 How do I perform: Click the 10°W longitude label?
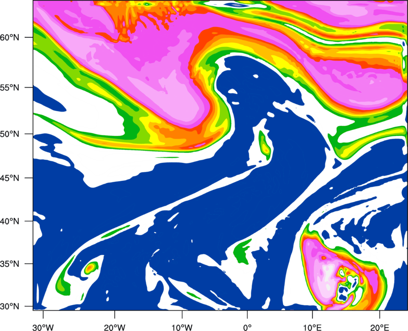click(182, 327)
